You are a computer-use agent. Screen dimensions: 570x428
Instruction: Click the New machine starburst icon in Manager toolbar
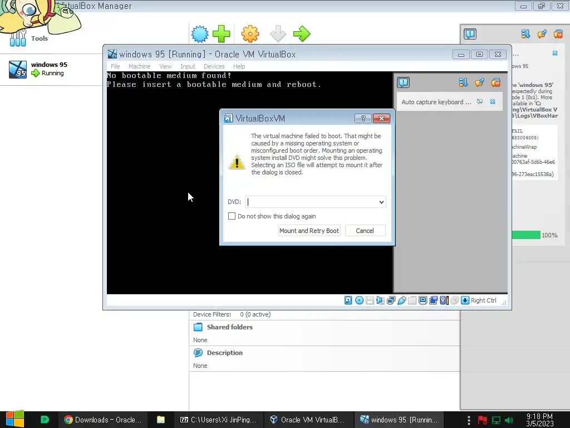pyautogui.click(x=200, y=34)
